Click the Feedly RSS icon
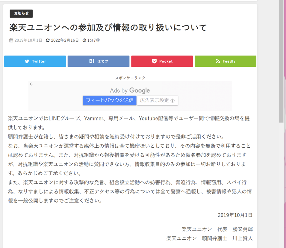 click(x=218, y=61)
